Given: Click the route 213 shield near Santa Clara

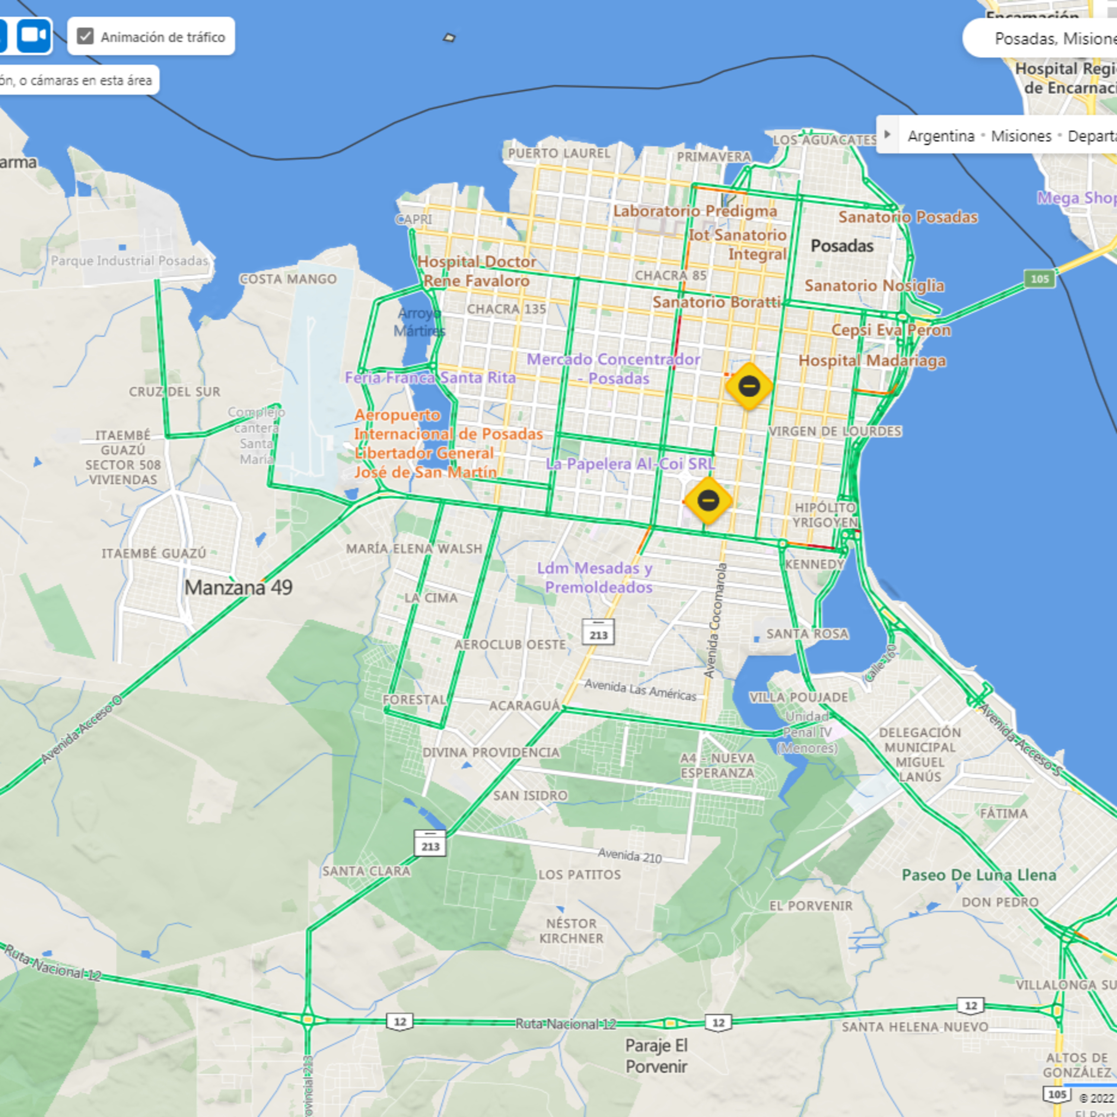Looking at the screenshot, I should point(430,843).
